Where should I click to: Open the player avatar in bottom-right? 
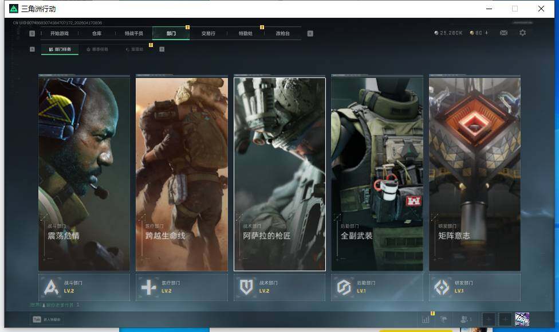[522, 319]
